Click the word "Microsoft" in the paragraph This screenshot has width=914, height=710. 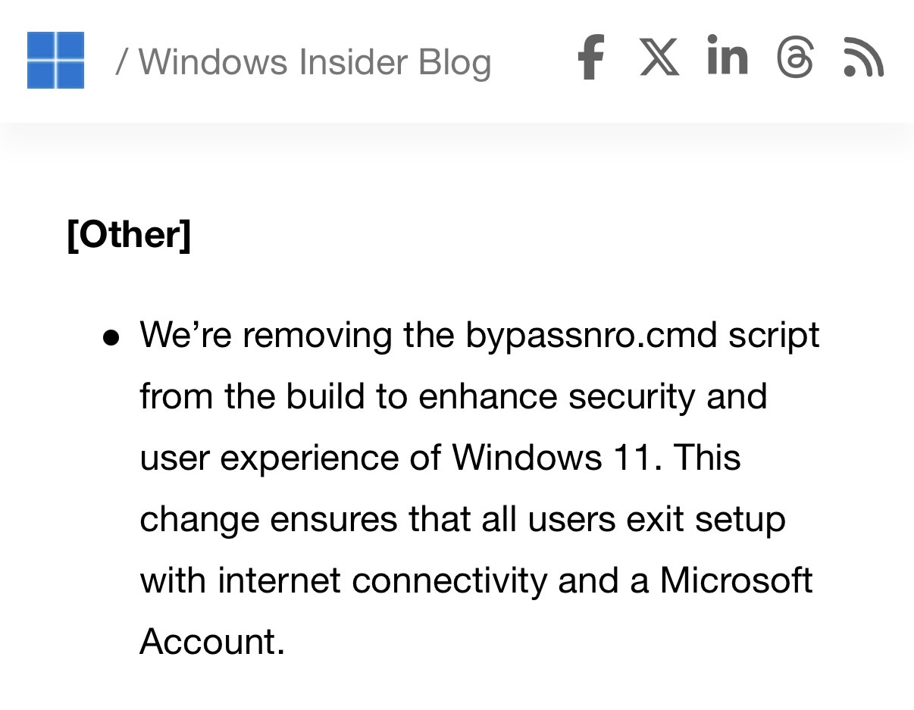coord(736,581)
